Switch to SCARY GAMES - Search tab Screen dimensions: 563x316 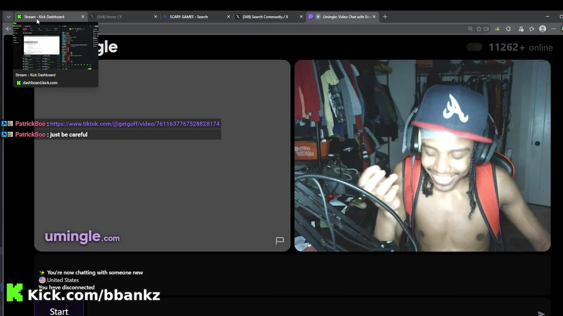[189, 17]
